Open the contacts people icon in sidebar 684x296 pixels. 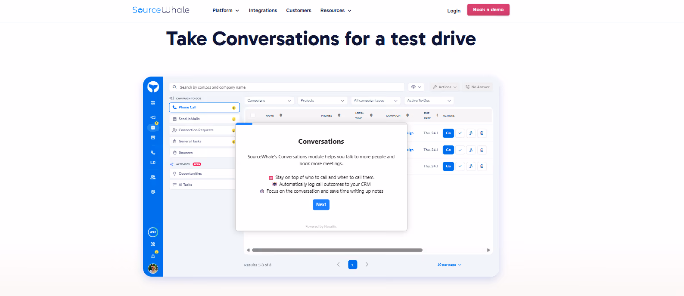(153, 177)
